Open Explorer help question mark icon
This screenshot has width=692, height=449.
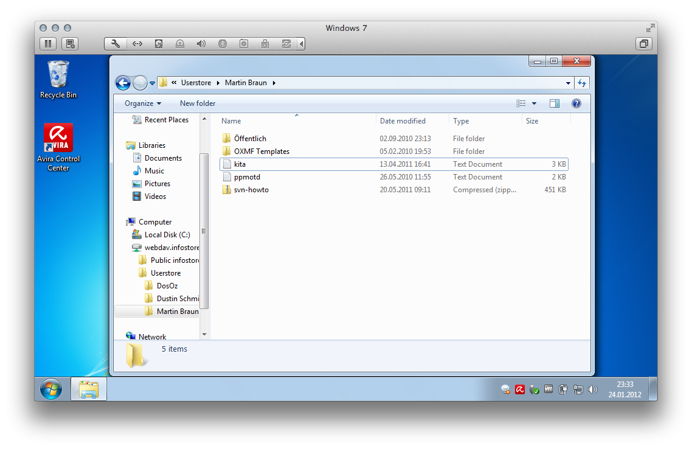click(576, 103)
